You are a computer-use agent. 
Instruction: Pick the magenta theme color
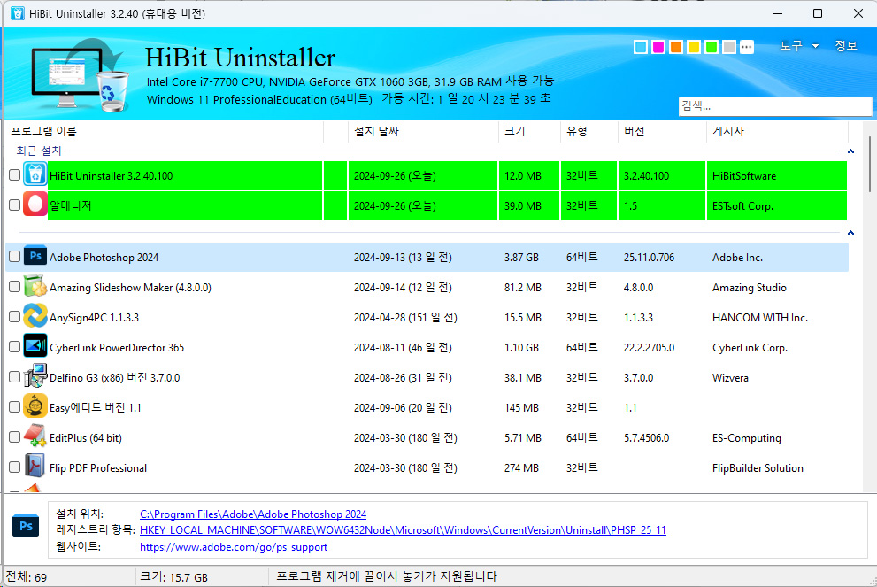coord(658,47)
